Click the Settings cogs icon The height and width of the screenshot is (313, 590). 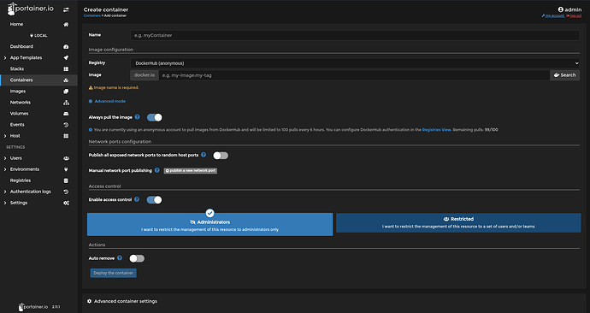click(x=66, y=203)
